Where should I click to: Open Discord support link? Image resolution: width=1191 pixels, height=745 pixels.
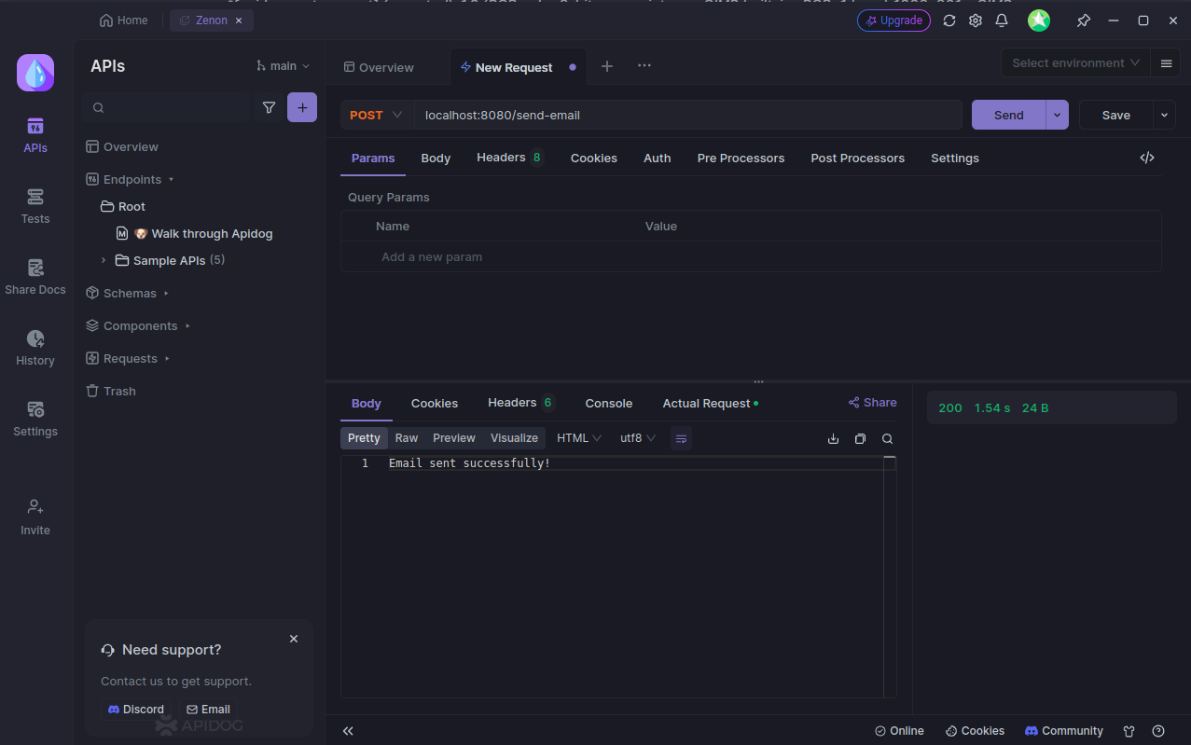136,710
